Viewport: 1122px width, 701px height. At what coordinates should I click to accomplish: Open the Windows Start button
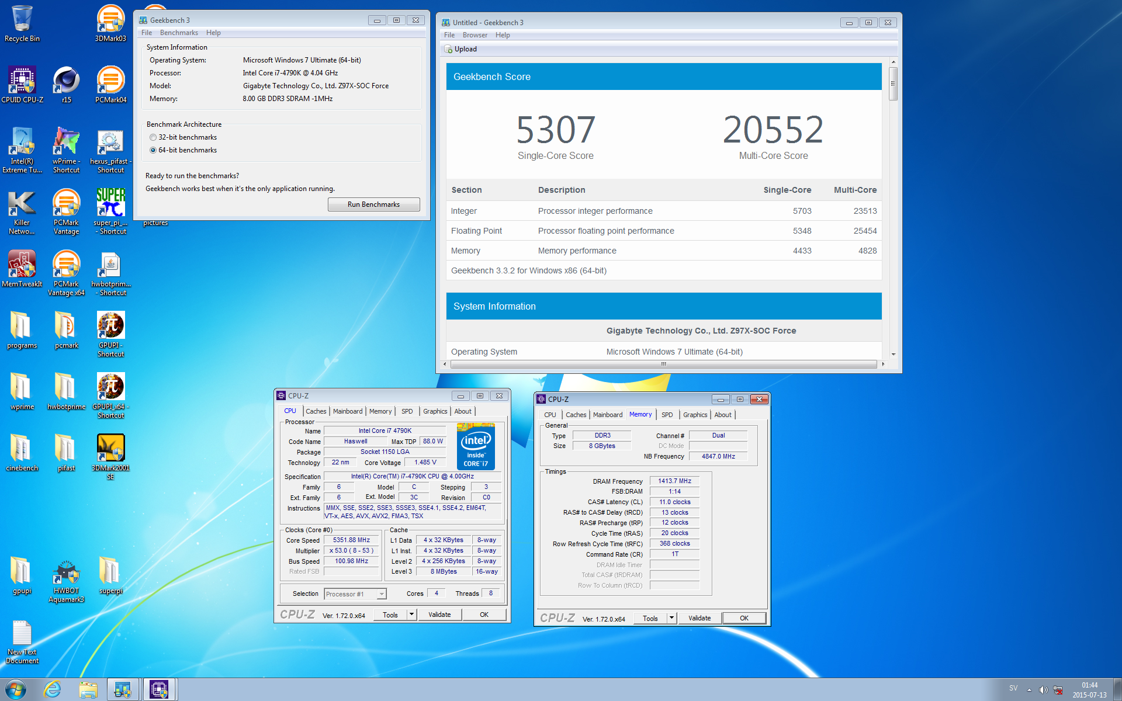[x=16, y=690]
